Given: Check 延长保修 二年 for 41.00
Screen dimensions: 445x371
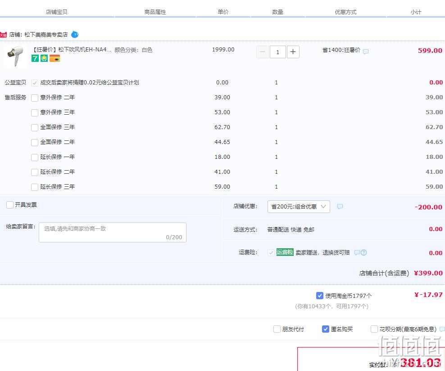Looking at the screenshot, I should [x=35, y=172].
